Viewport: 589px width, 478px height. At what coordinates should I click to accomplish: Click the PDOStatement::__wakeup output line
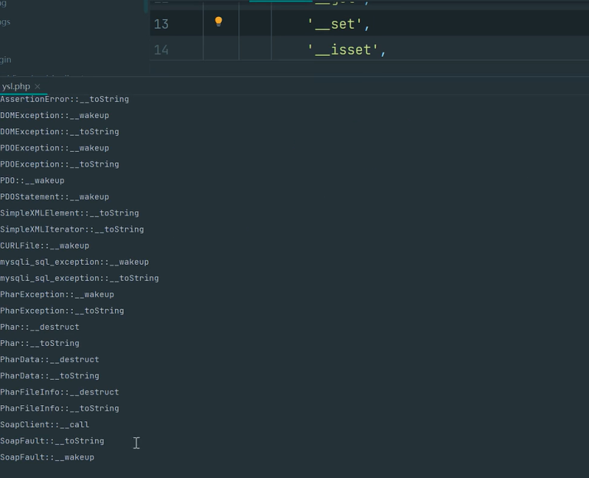click(x=54, y=197)
